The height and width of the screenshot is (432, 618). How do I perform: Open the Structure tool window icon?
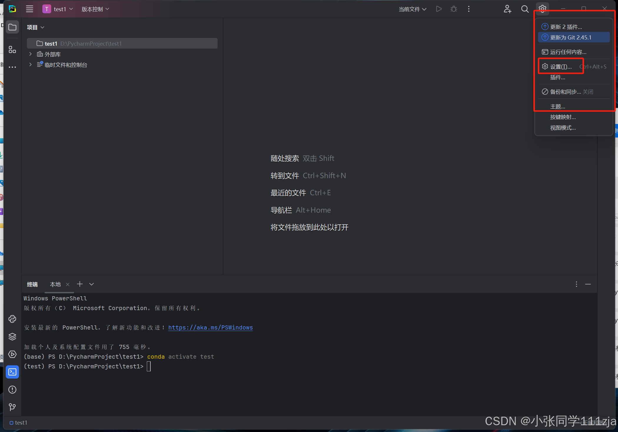coord(12,49)
